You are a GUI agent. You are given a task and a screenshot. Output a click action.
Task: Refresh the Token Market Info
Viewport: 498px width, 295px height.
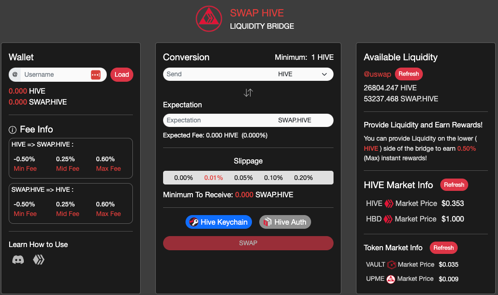[443, 248]
